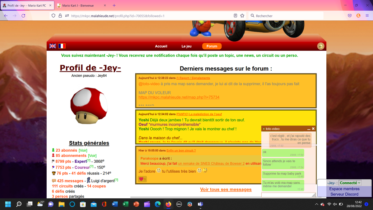Open Windows Start menu
This screenshot has height=210, width=373.
(x=8, y=204)
